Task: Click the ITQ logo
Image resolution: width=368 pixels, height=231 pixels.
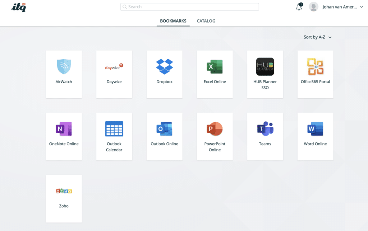Action: pos(19,7)
